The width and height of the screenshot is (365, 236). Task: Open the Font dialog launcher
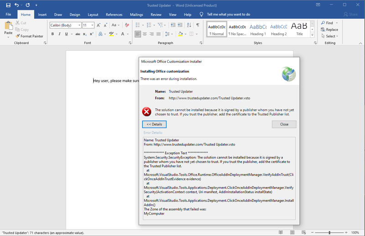(130, 43)
